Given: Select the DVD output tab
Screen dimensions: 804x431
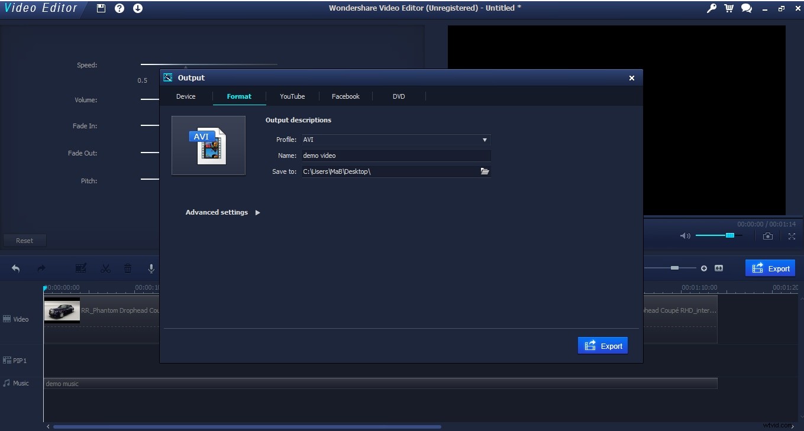Looking at the screenshot, I should [x=399, y=96].
